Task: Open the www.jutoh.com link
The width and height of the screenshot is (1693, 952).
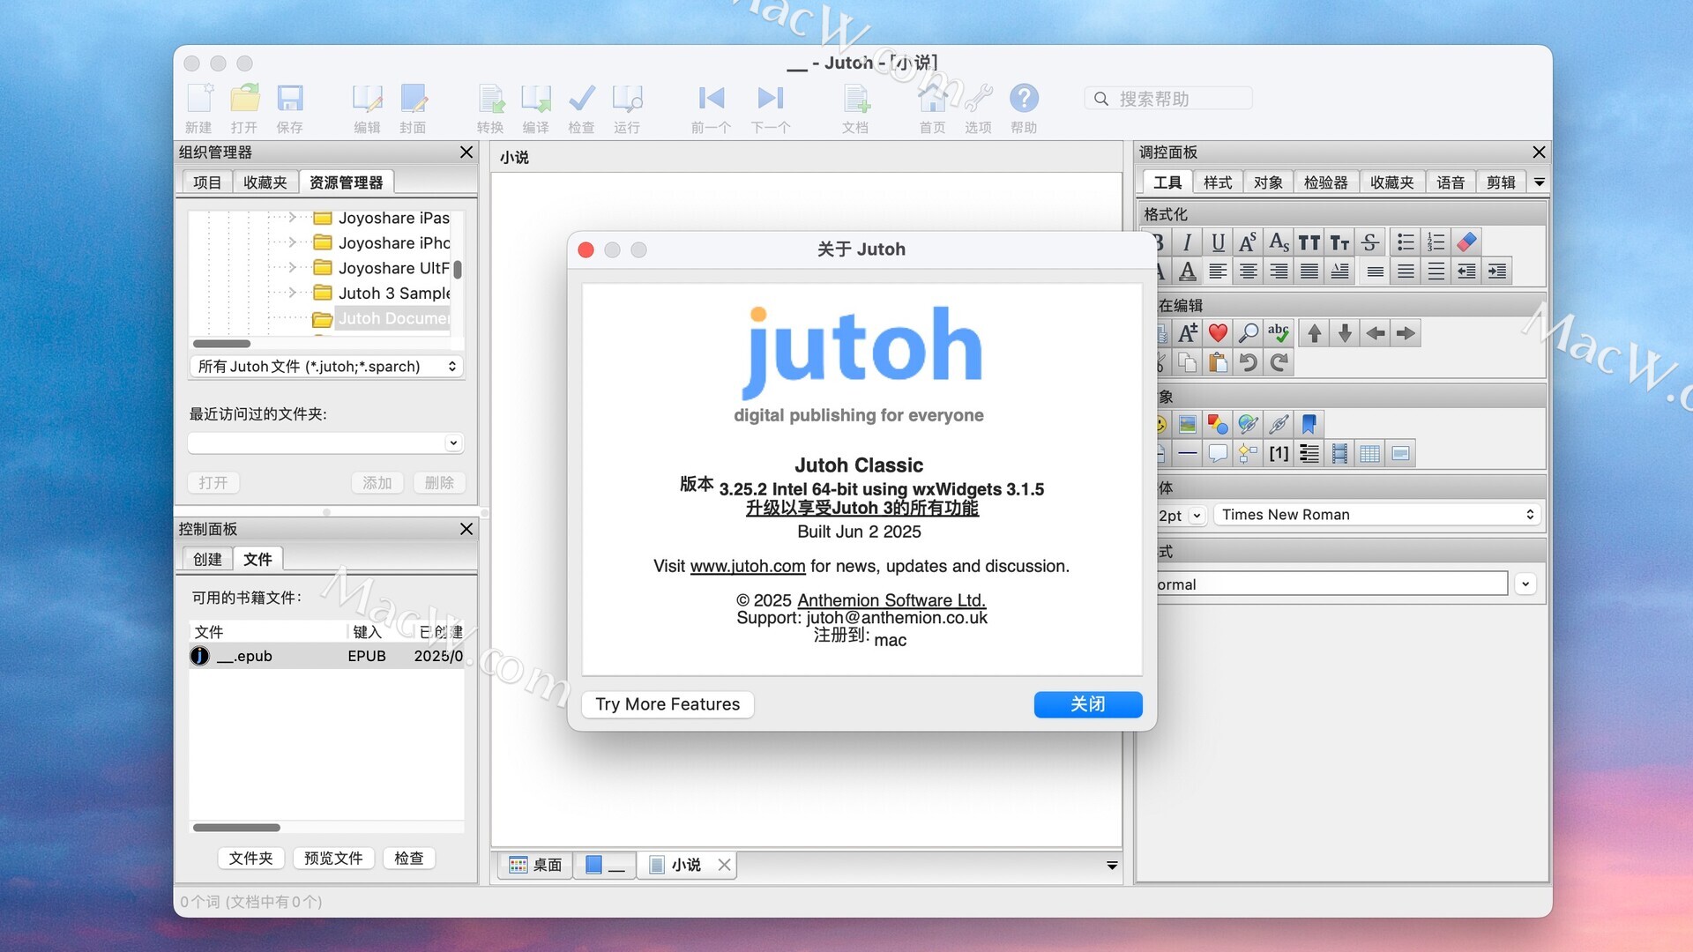Action: [747, 566]
